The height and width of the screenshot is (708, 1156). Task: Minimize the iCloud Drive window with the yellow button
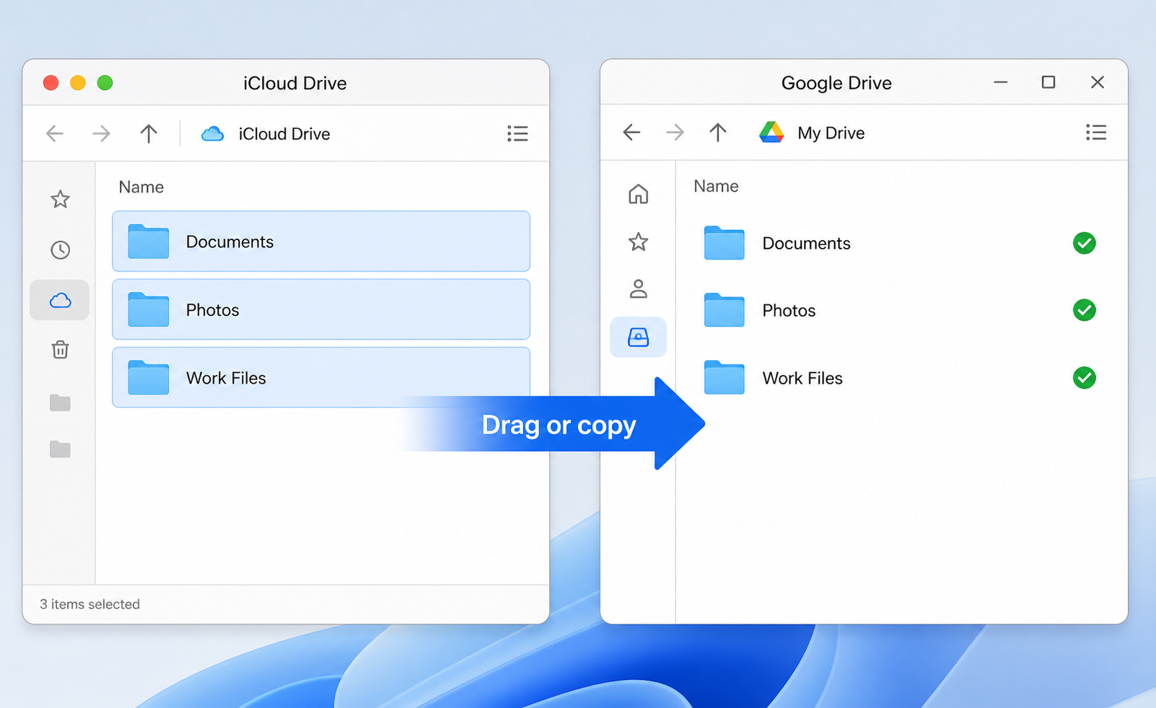(x=78, y=83)
